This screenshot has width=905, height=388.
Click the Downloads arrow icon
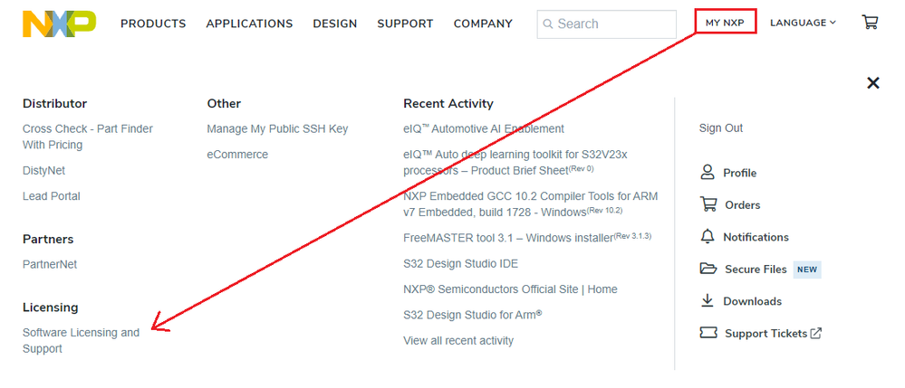click(708, 301)
